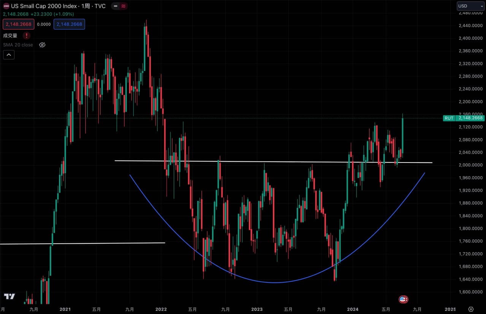Click the TradingView logo at bottom left
The image size is (486, 314).
tap(9, 297)
